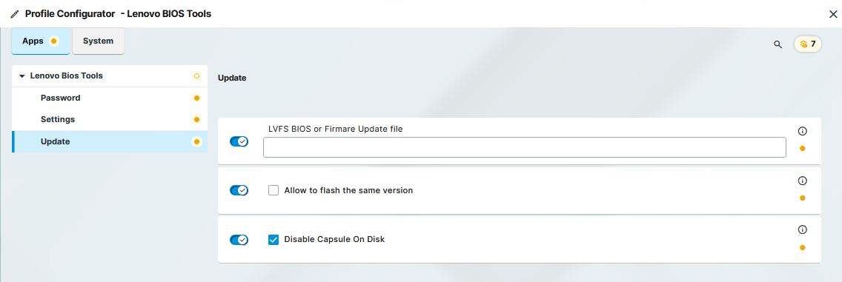The width and height of the screenshot is (842, 282).
Task: Click the orange dot beside Password item
Action: point(196,98)
